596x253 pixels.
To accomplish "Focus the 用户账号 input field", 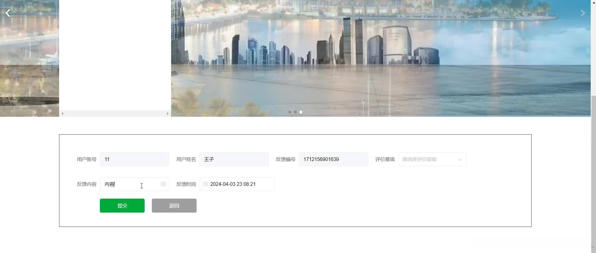I will coord(134,159).
